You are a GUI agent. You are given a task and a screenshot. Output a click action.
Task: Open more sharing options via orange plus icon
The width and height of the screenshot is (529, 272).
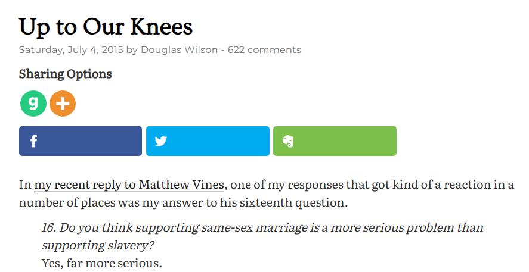(63, 104)
